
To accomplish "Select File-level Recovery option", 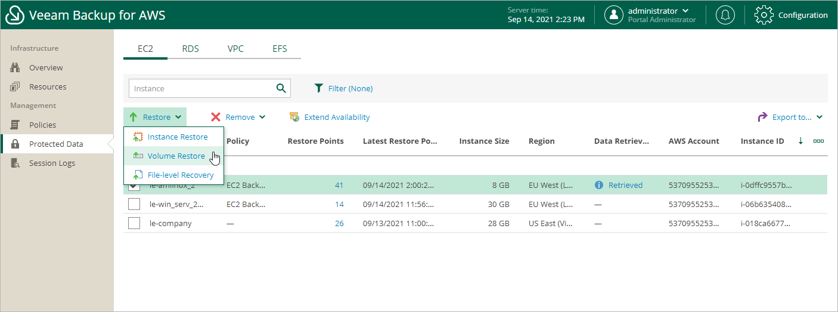I will pos(180,175).
